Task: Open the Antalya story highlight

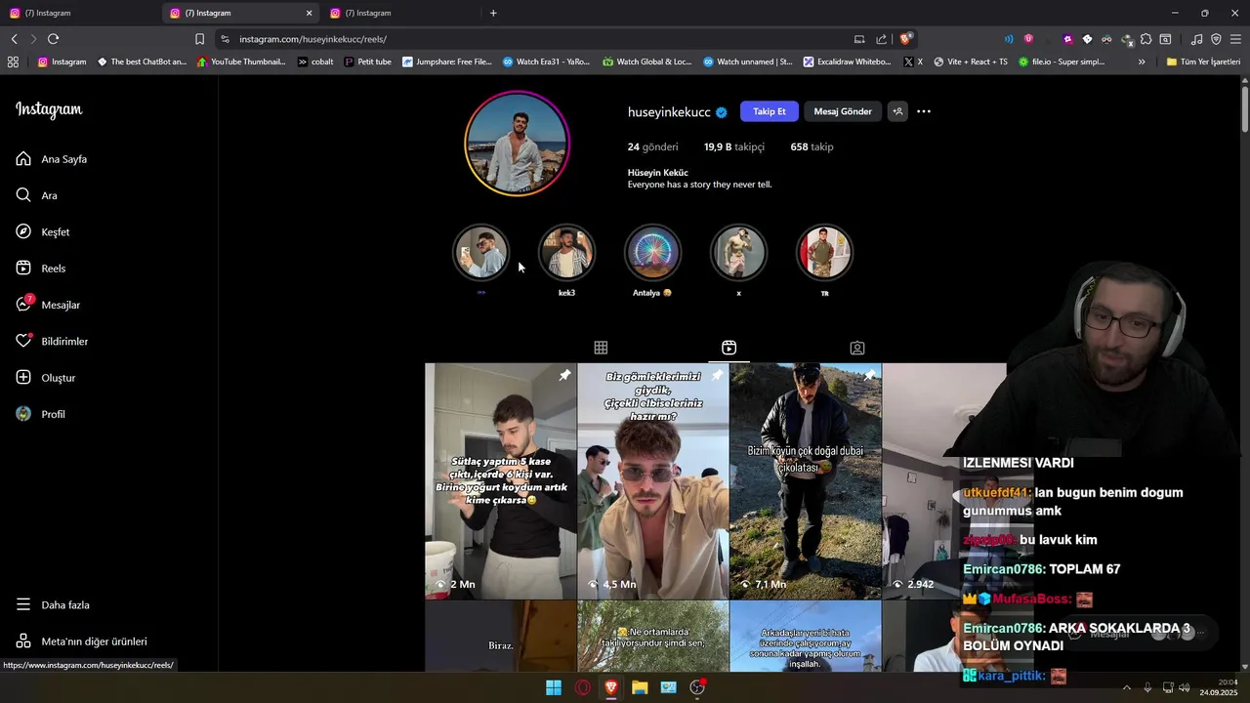Action: coord(652,254)
